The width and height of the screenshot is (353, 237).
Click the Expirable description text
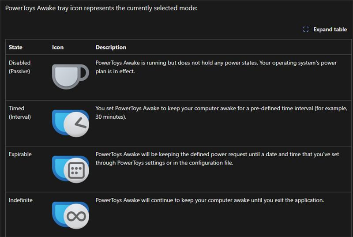point(217,158)
